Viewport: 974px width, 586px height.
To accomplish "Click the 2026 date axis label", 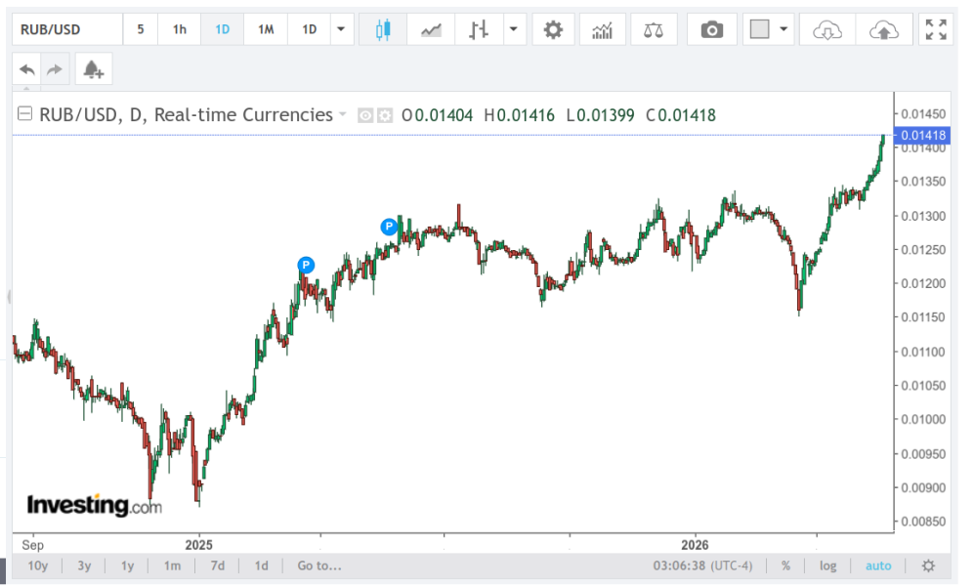I will coord(695,544).
